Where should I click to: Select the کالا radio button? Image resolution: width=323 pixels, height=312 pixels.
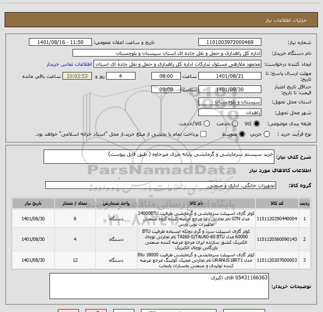(257, 124)
